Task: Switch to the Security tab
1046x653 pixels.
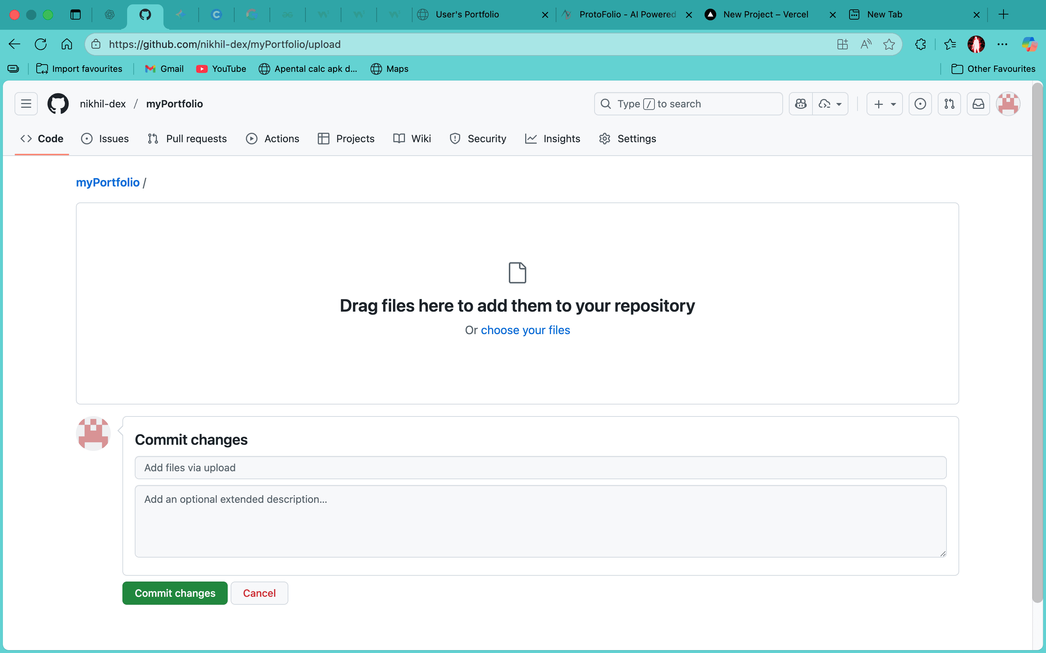Action: [x=478, y=139]
